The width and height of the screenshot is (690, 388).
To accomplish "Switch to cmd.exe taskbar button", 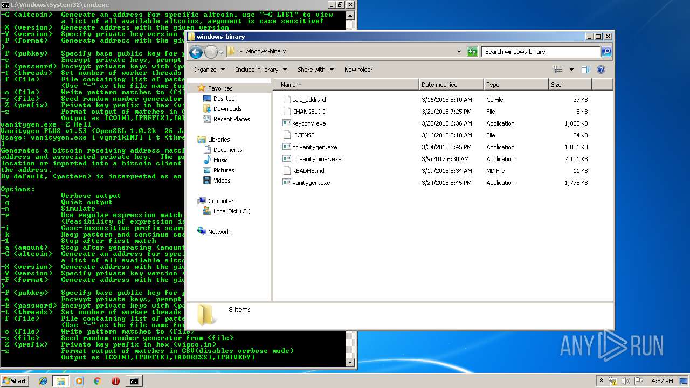I will pyautogui.click(x=134, y=381).
